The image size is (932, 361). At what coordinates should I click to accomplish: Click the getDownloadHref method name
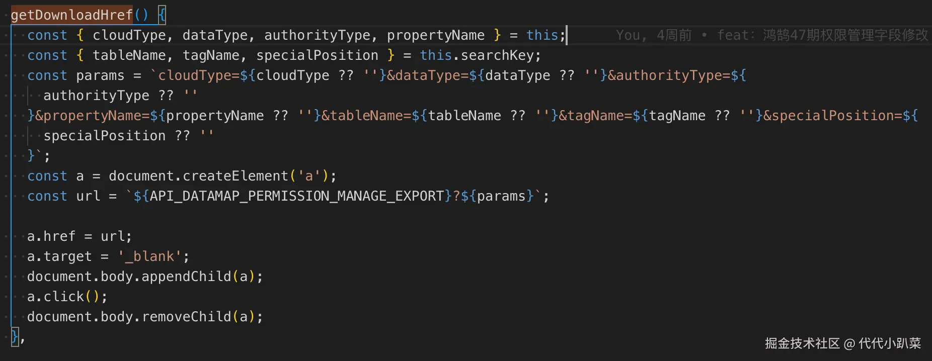pyautogui.click(x=72, y=15)
